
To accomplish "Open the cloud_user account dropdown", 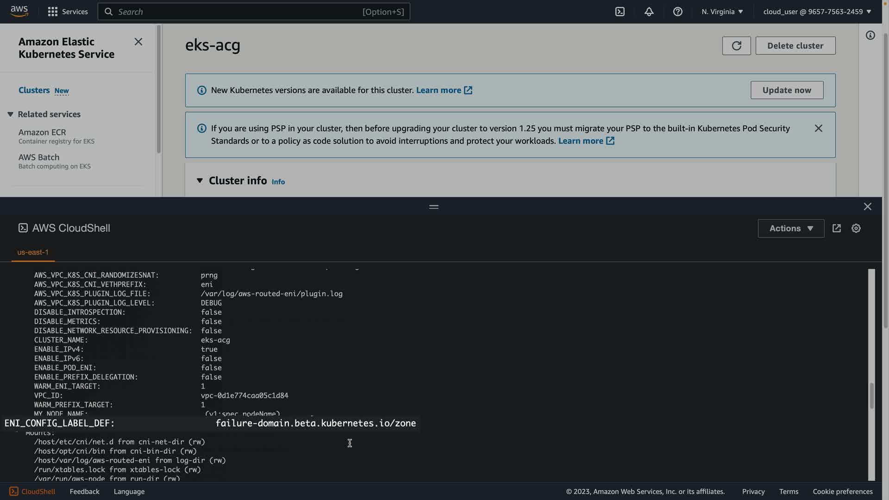I will pos(817,12).
